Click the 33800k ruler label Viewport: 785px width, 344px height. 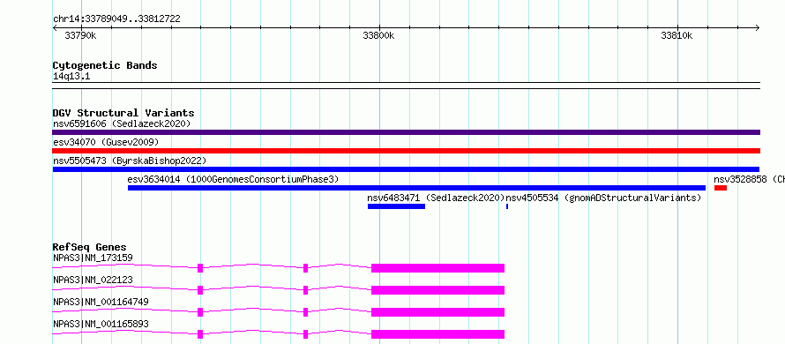[378, 35]
